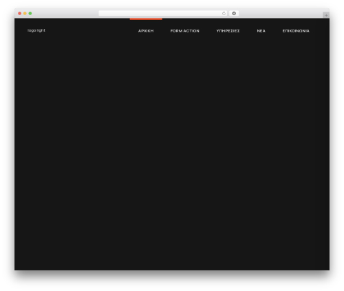
Task: Minimize the window using yellow button
Action: click(25, 13)
